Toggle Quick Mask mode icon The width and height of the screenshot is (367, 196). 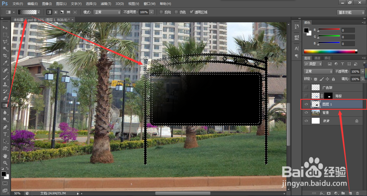5,183
